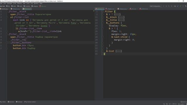
Task: Click the Stop icon in the toolbar
Action: point(172,6)
